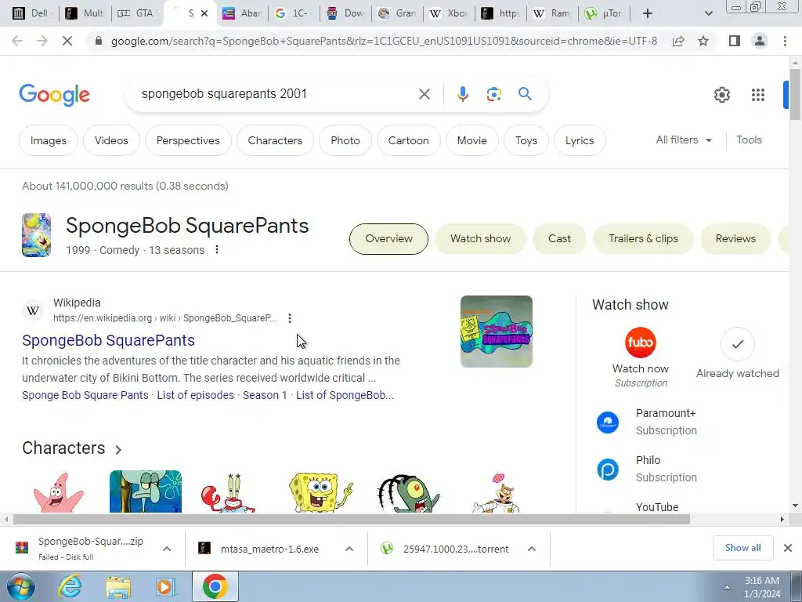802x602 pixels.
Task: Click the address bar URL
Action: click(384, 41)
